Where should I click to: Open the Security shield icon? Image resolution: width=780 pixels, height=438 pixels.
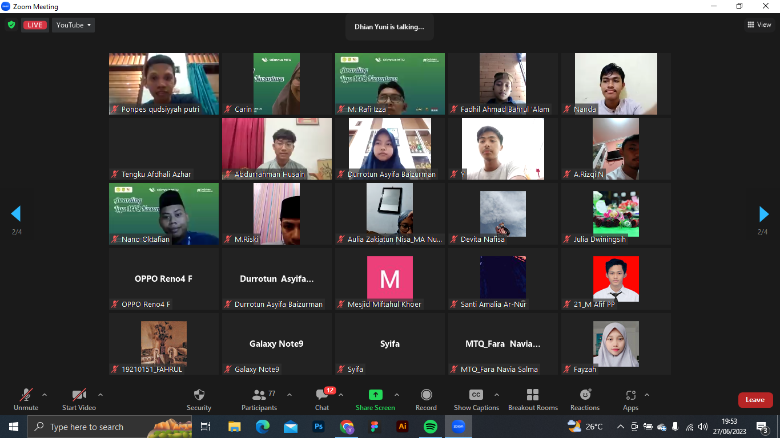click(x=199, y=395)
